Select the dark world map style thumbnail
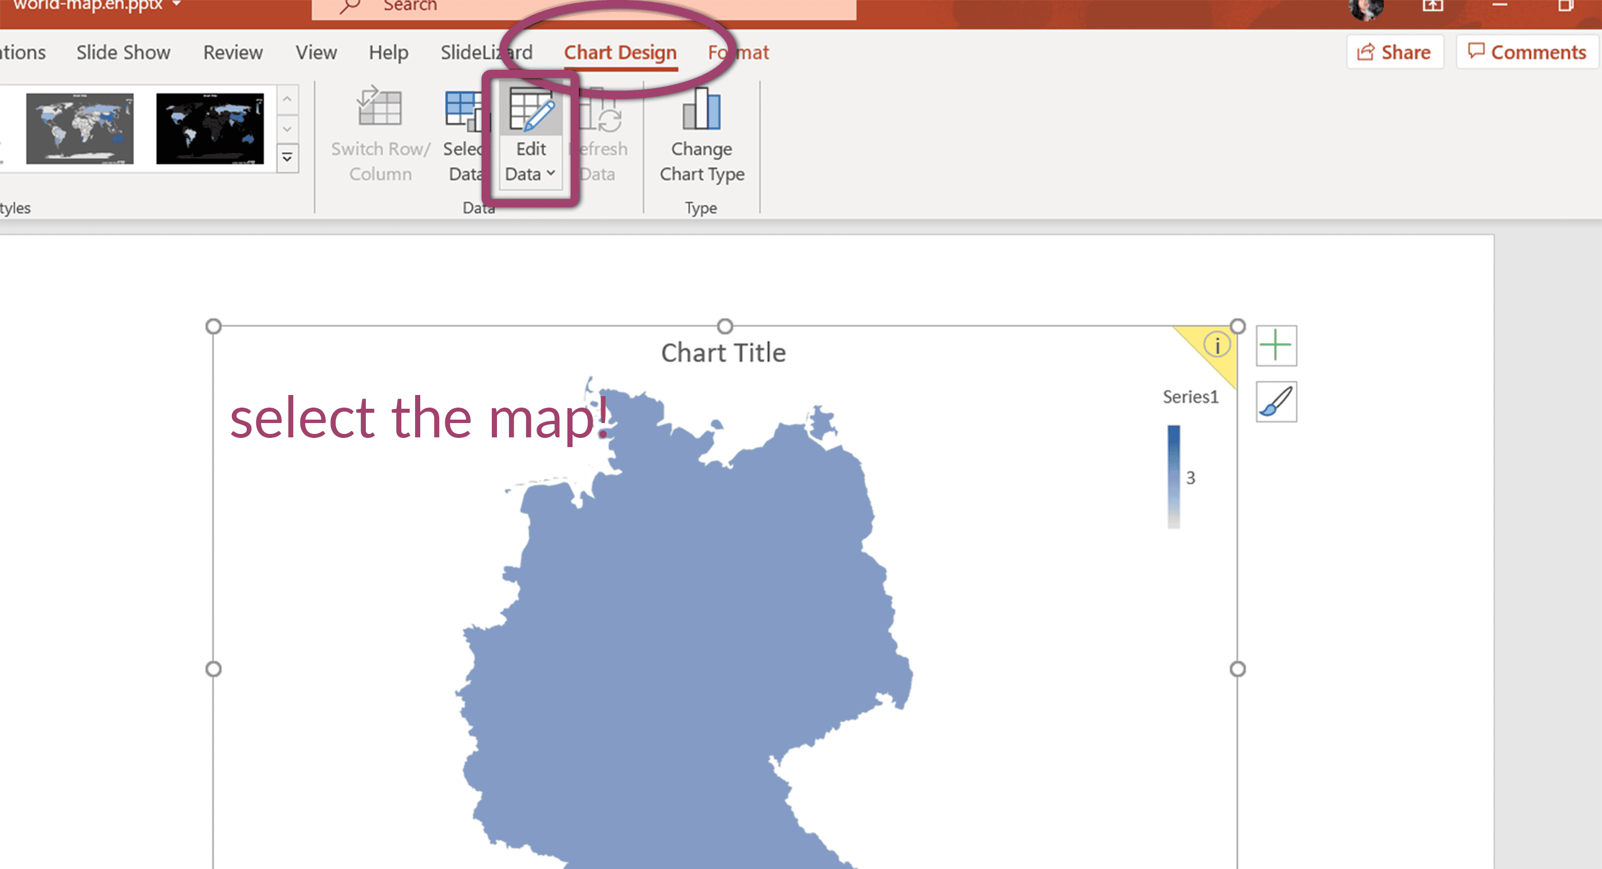Viewport: 1602px width, 869px height. 211,129
